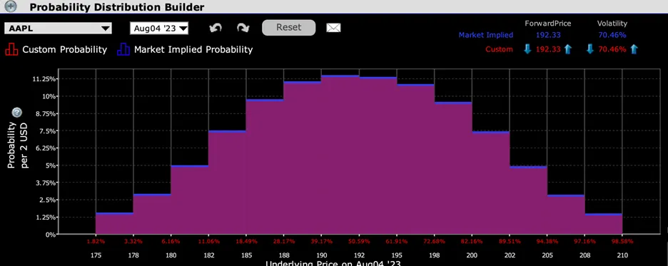Click the Custom Probability legend label
The image size is (668, 266).
coord(64,50)
